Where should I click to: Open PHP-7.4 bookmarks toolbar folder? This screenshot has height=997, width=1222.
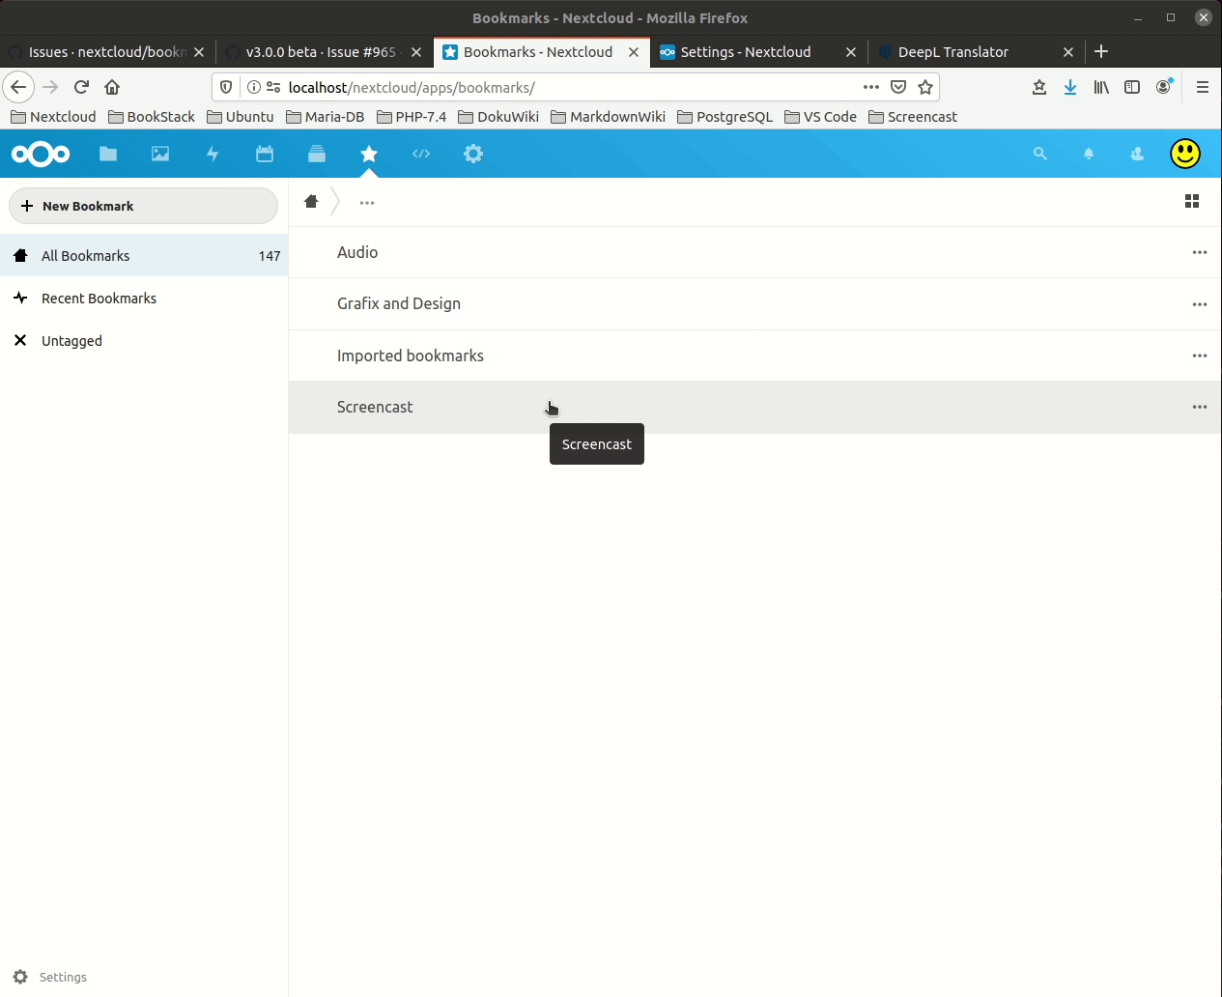coord(412,117)
